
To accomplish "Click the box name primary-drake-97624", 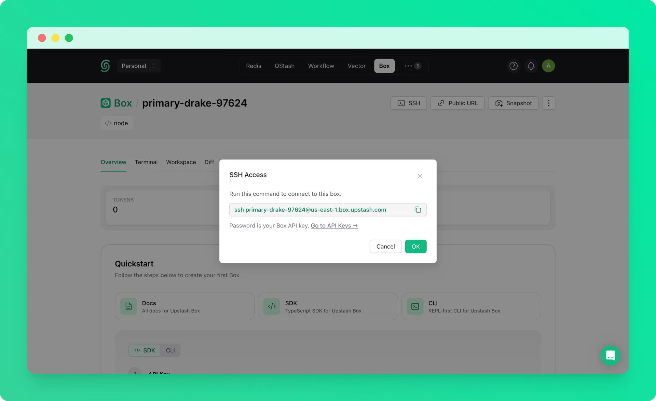I will 194,103.
